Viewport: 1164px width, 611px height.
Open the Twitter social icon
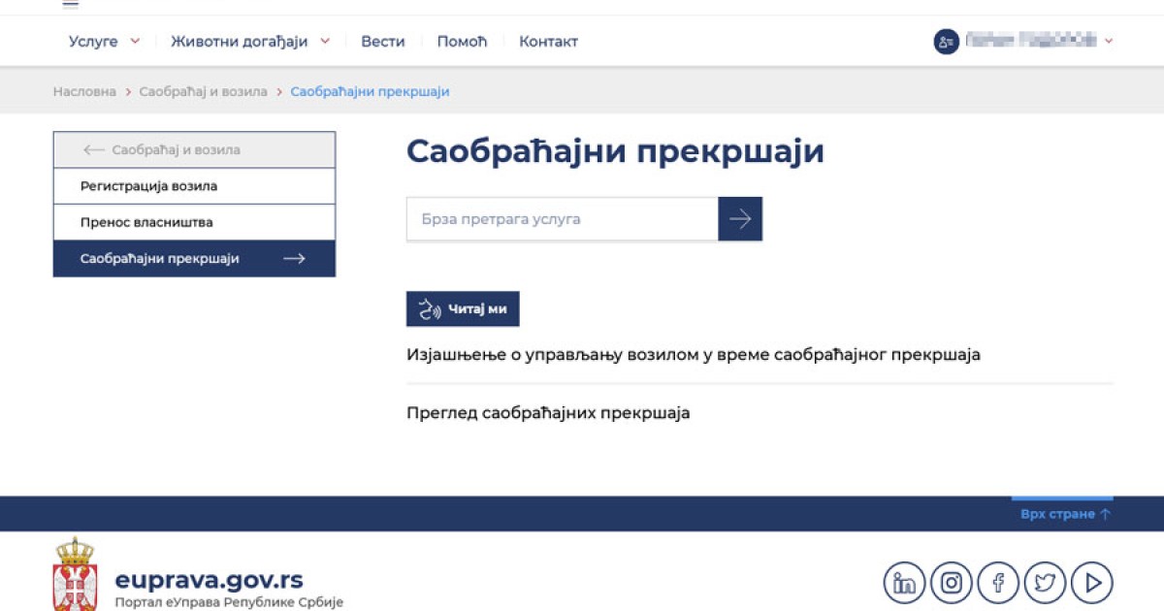[x=1045, y=583]
